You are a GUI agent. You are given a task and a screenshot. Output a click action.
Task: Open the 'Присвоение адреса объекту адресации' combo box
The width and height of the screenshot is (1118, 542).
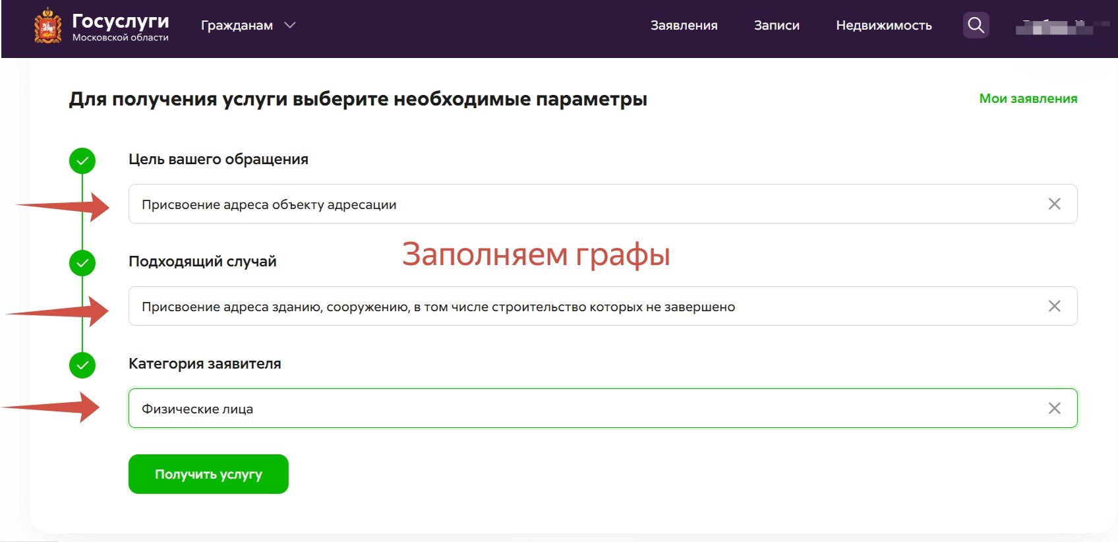click(x=603, y=204)
